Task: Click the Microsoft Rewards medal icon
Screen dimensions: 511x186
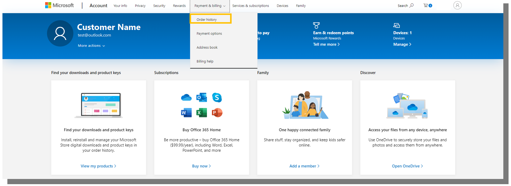Action: point(316,25)
